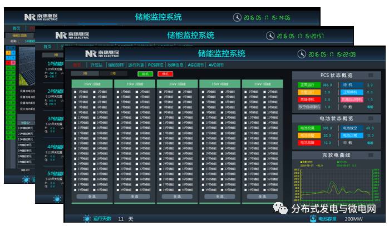Tick the 1号储能 checkbox in 35kV 1段线
The image size is (389, 226).
[x=75, y=92]
